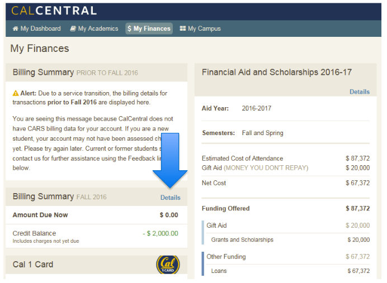Select the Amount Due Now label

[40, 215]
